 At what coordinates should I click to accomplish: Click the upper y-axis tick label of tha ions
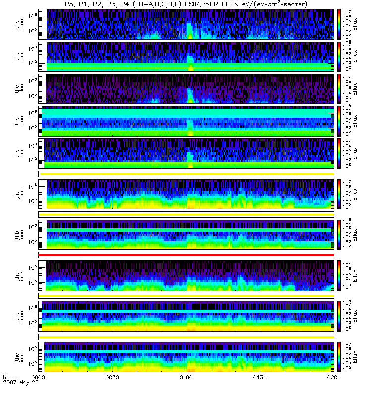pyautogui.click(x=33, y=187)
